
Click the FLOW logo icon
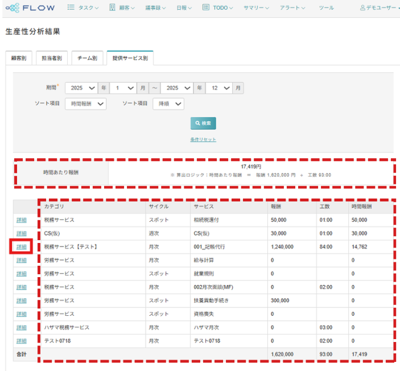pyautogui.click(x=13, y=8)
